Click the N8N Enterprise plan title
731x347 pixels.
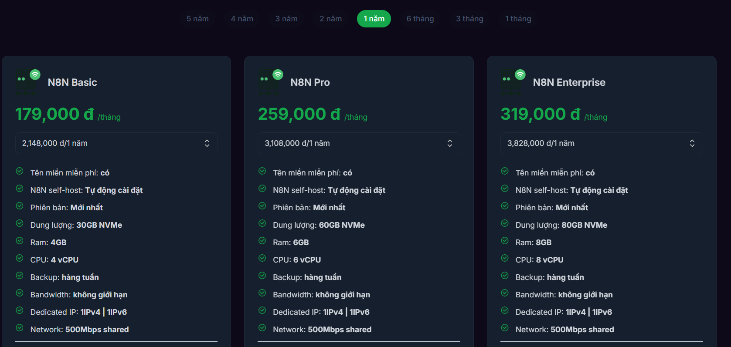point(569,82)
